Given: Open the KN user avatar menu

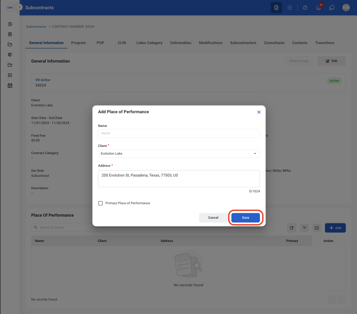Looking at the screenshot, I should click(346, 8).
